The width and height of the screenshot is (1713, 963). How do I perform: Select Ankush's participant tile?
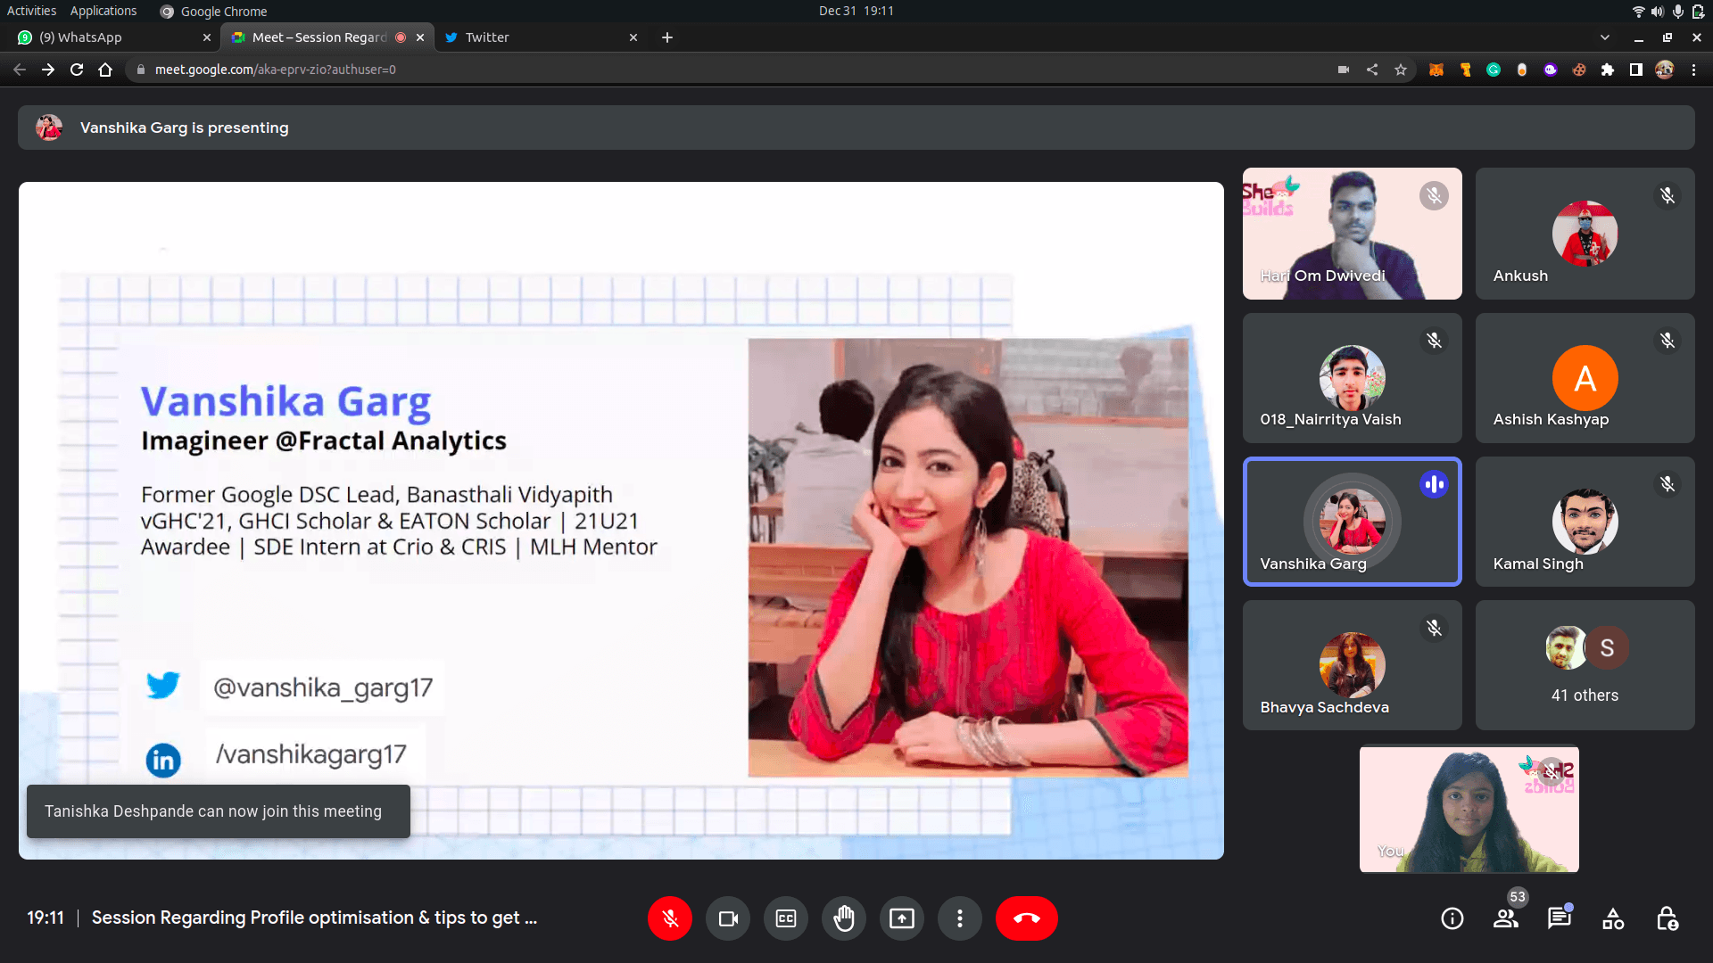pyautogui.click(x=1585, y=234)
